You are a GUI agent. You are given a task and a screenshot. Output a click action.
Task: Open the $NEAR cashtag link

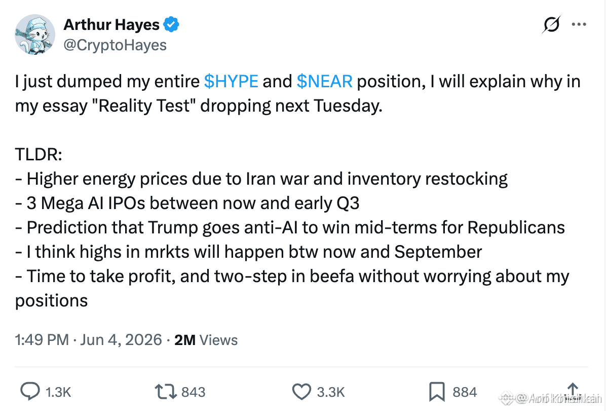324,81
